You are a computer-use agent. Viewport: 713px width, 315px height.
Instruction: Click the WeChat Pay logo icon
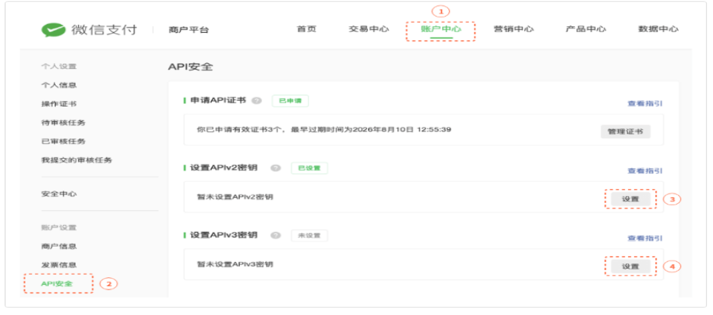pos(53,29)
